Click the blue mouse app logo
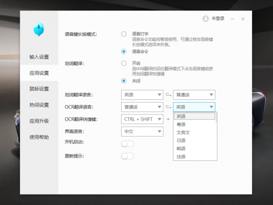Image resolution: width=273 pixels, height=205 pixels. 39,29
